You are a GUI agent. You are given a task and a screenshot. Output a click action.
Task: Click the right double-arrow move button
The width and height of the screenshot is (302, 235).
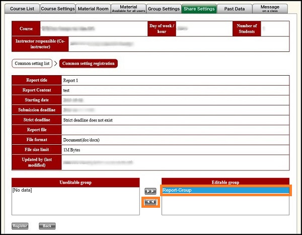[x=150, y=192]
